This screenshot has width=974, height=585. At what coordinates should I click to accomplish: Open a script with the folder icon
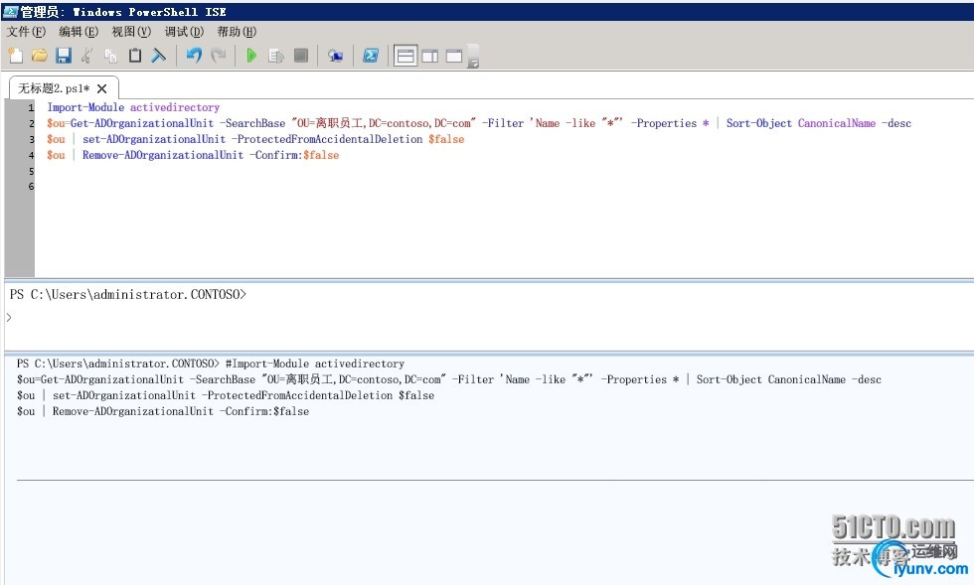(x=39, y=56)
